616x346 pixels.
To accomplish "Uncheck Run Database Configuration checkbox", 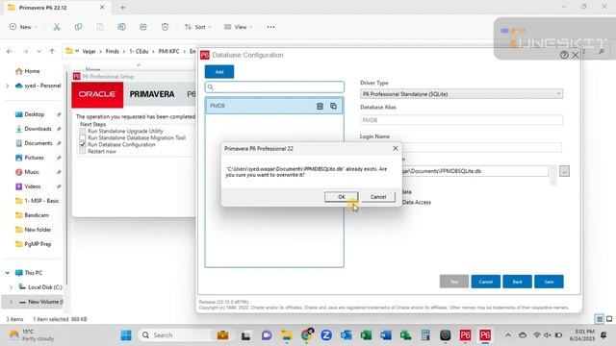I will pos(83,144).
